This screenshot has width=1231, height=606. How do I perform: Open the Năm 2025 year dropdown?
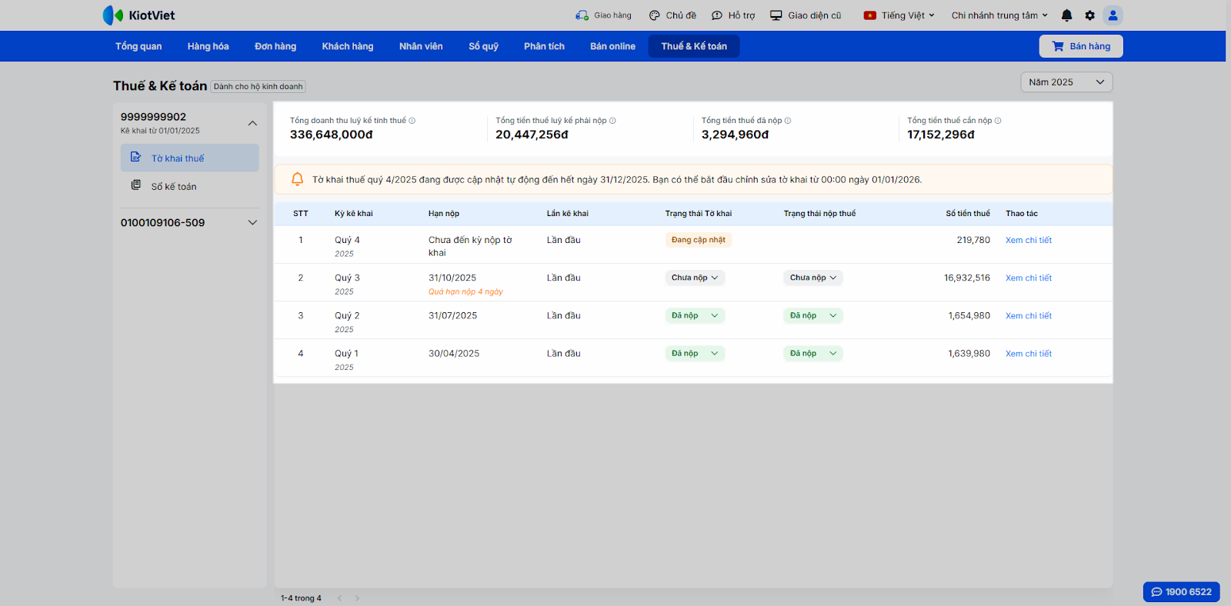pos(1066,82)
